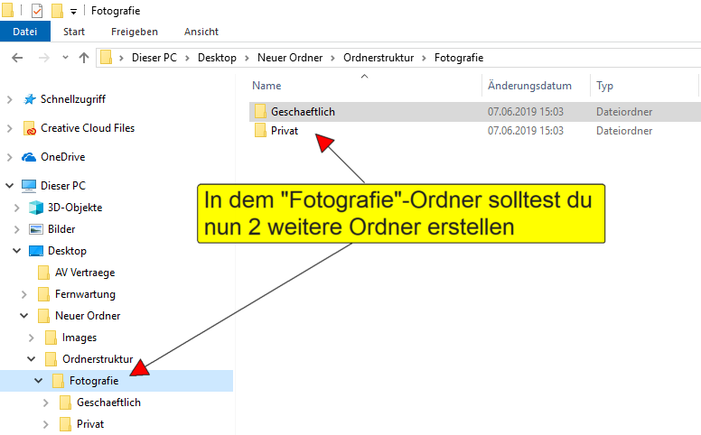Select the Privat folder icon in file list
This screenshot has width=701, height=435.
tap(261, 131)
